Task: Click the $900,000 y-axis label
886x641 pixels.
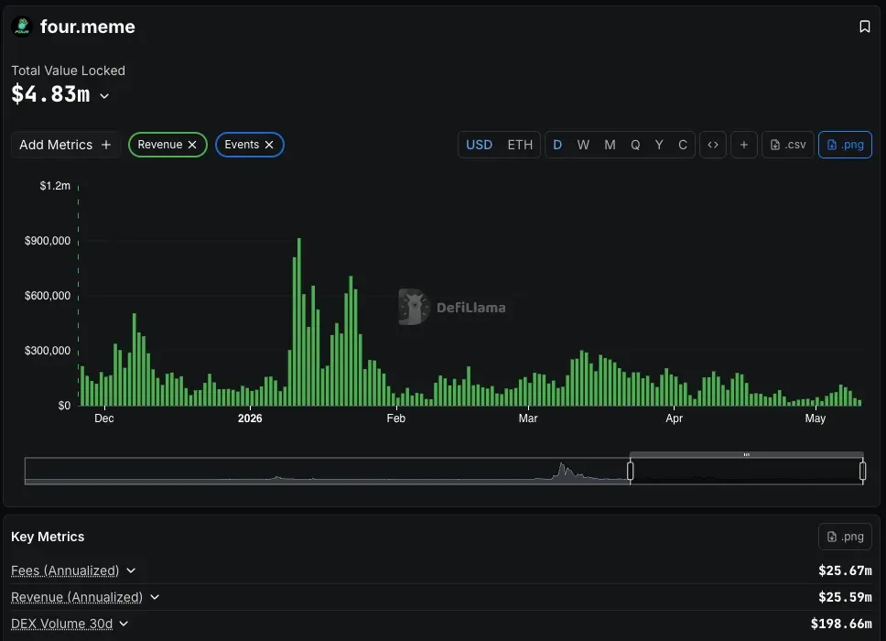Action: 48,241
